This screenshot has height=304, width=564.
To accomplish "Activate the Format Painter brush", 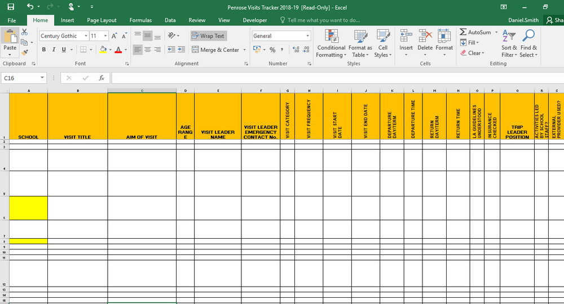I will pos(24,52).
